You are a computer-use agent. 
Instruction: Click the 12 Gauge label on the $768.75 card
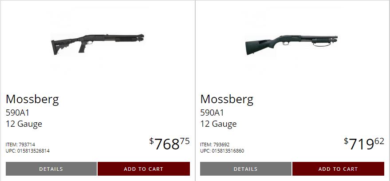coord(24,124)
